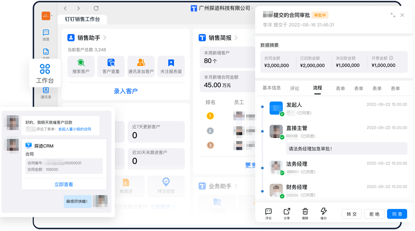The height and width of the screenshot is (231, 415).
Task: Click the 请法务经理加急审批! comment
Action: [x=346, y=149]
